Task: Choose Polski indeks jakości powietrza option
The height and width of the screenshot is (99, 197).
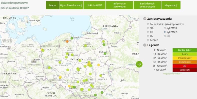Action: click(148, 24)
